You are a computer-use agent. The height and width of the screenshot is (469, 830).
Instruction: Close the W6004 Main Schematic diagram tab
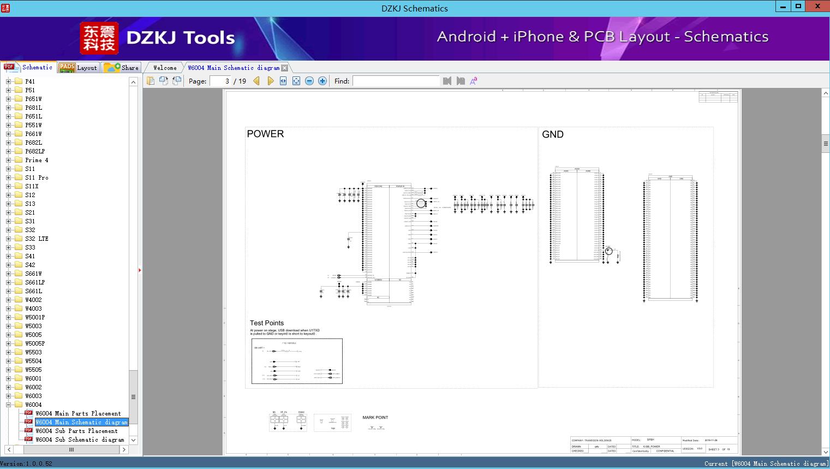(x=284, y=68)
